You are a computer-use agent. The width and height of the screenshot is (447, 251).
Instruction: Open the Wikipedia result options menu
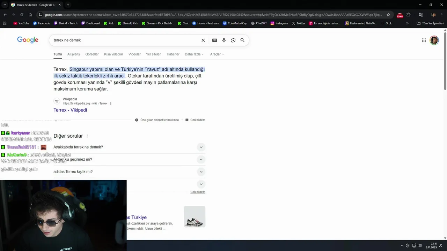111,104
